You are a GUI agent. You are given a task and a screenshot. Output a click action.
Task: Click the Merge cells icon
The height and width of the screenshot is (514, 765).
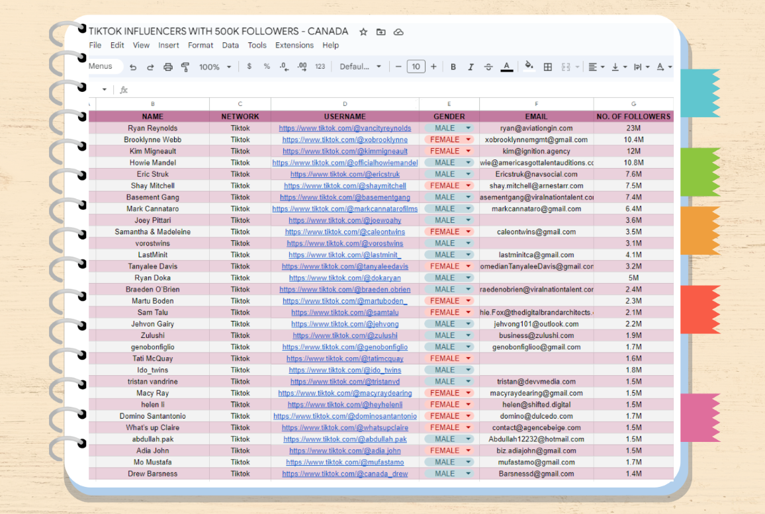pos(566,67)
